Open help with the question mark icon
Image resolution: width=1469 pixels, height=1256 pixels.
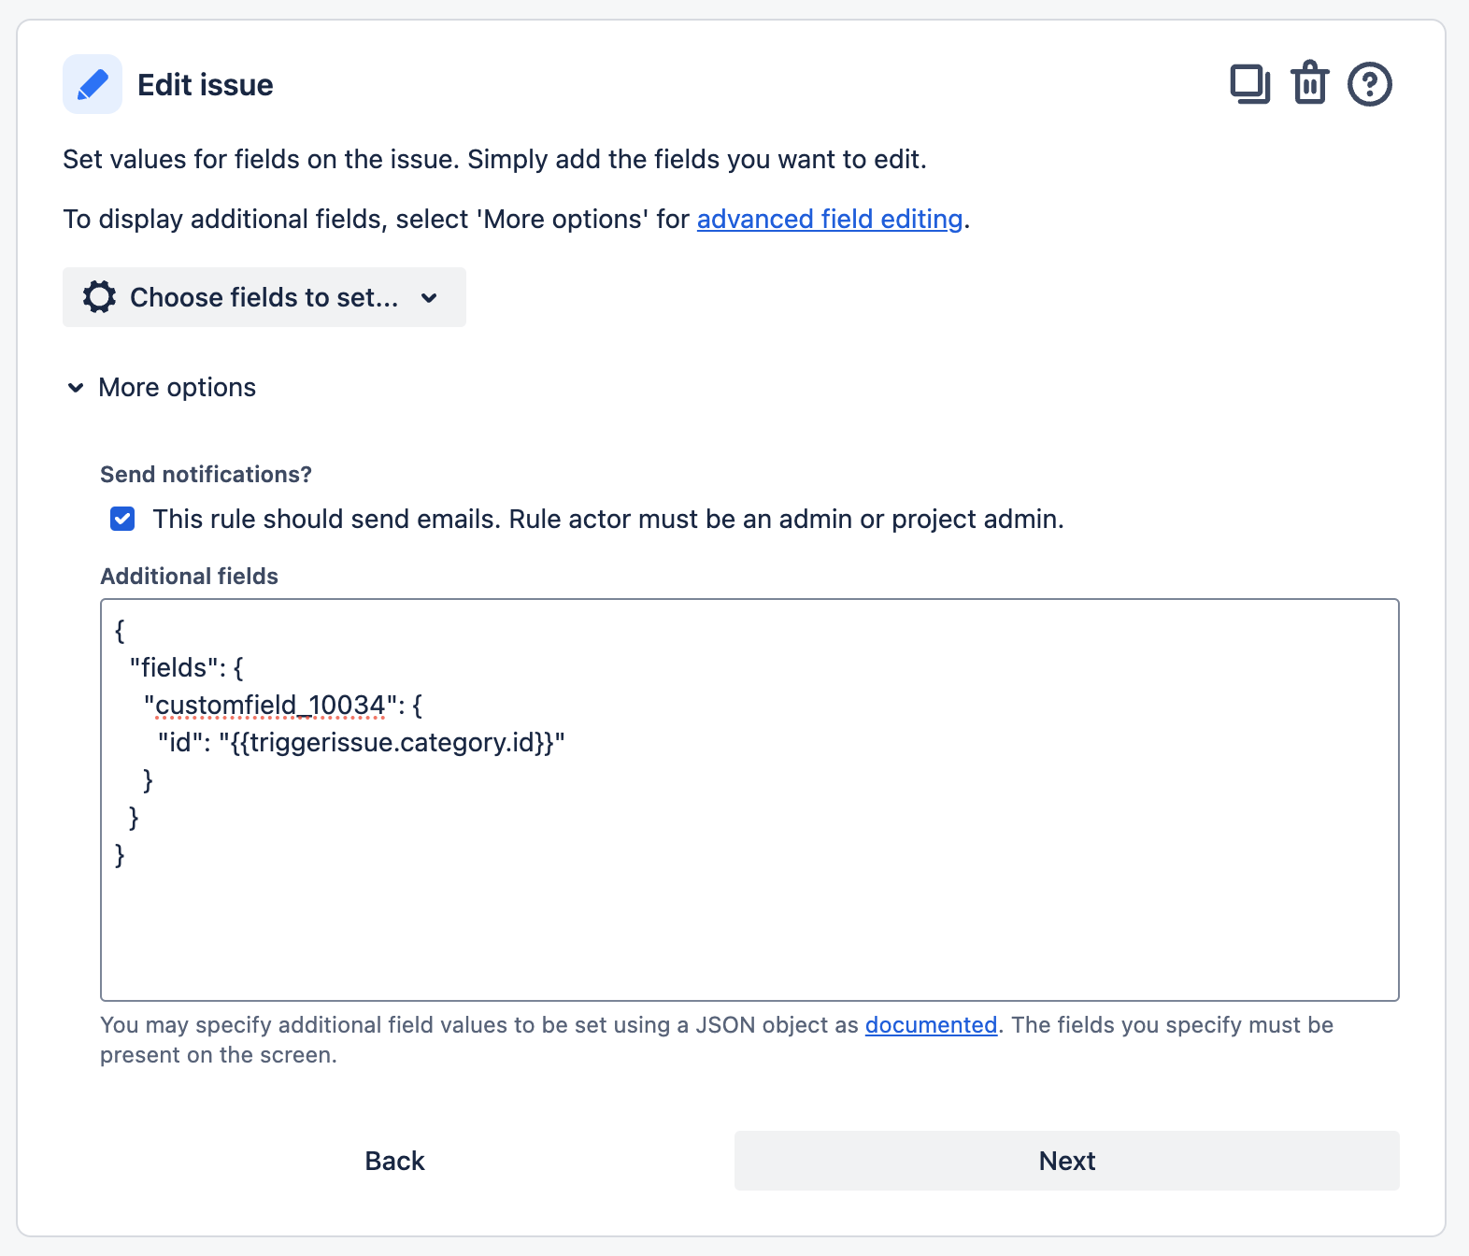(1369, 84)
